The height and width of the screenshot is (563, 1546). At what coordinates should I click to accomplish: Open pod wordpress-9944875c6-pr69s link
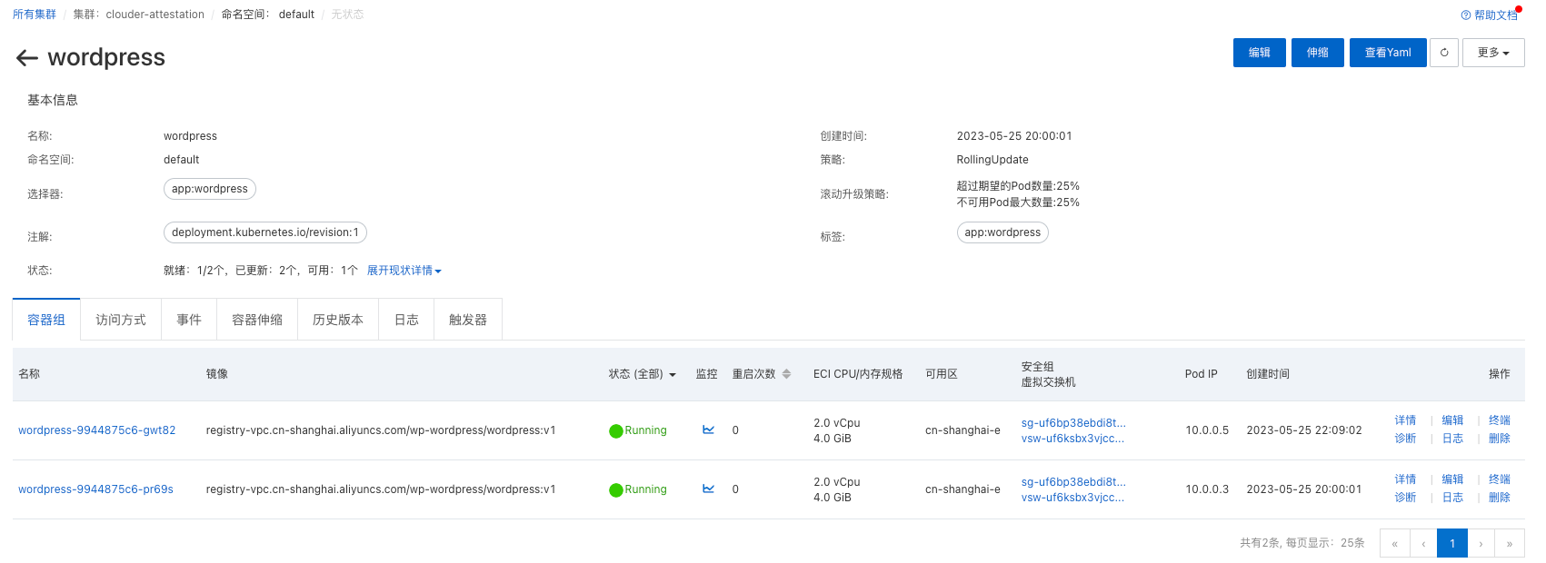(95, 489)
